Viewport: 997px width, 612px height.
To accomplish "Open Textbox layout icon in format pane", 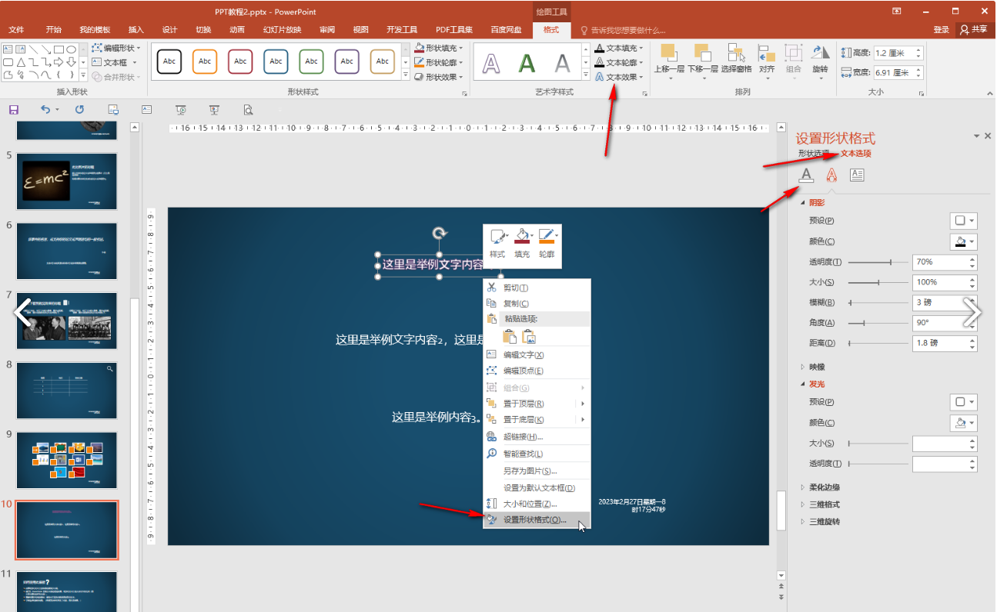I will click(x=857, y=175).
